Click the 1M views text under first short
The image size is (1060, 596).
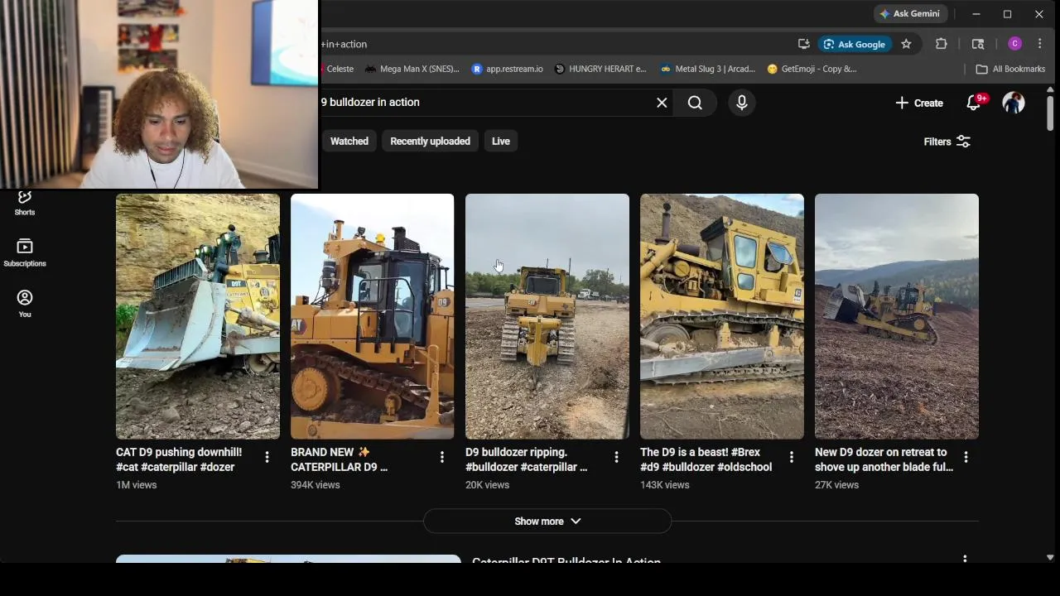click(x=136, y=485)
